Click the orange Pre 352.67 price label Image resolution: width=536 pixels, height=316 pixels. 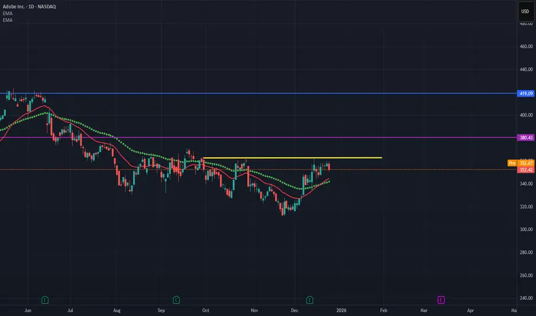(521, 163)
